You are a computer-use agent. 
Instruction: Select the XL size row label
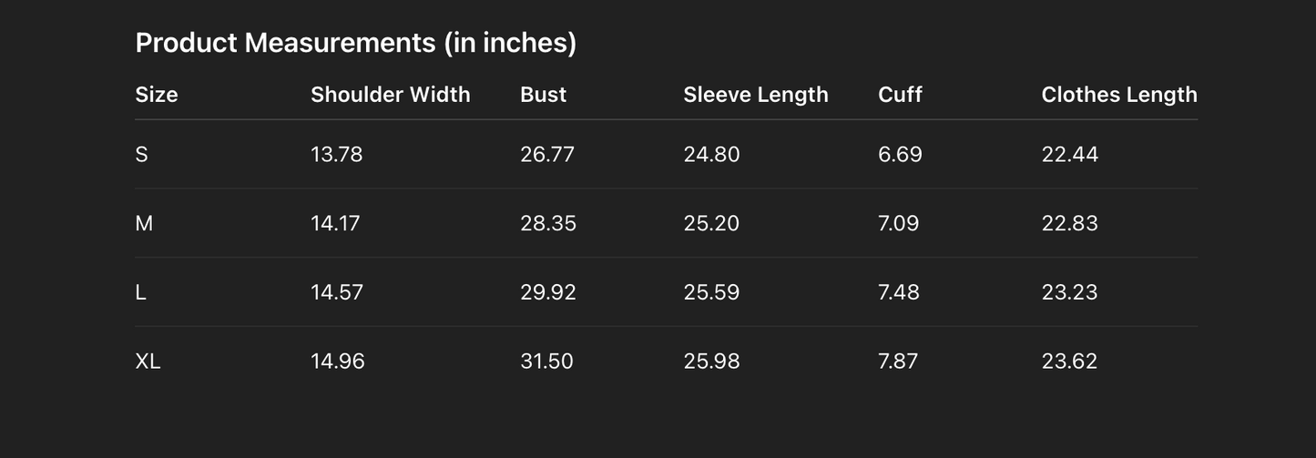pyautogui.click(x=148, y=361)
